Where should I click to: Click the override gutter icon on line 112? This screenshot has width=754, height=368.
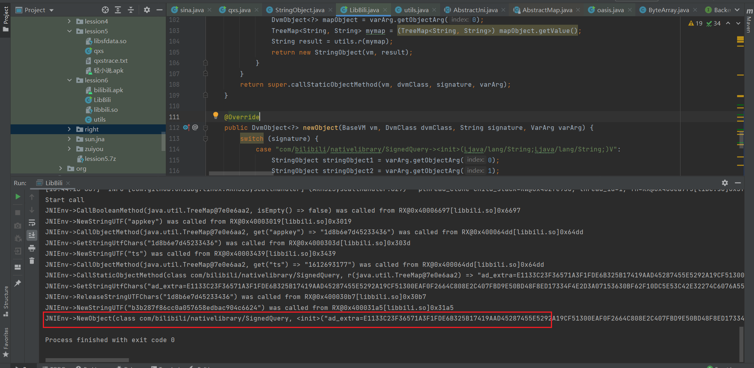click(187, 128)
